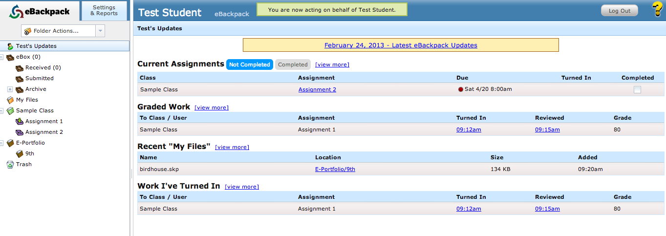Click the Test Student header name
The image size is (666, 236).
(170, 13)
